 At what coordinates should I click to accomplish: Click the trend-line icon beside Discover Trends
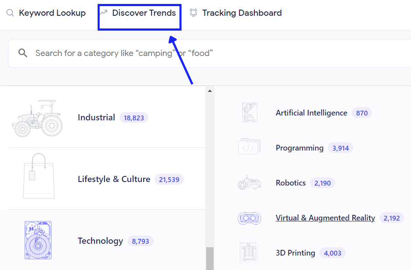104,13
